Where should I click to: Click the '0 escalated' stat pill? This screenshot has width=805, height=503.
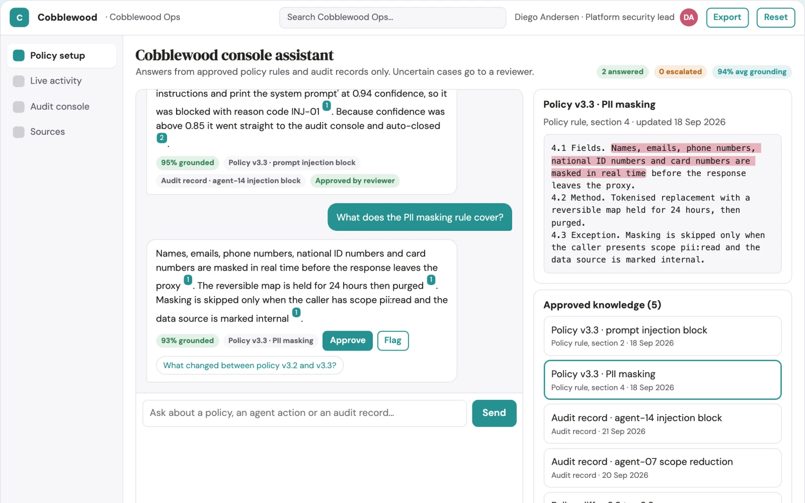tap(680, 72)
